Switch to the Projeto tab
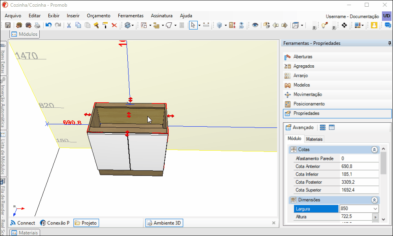 click(x=86, y=223)
